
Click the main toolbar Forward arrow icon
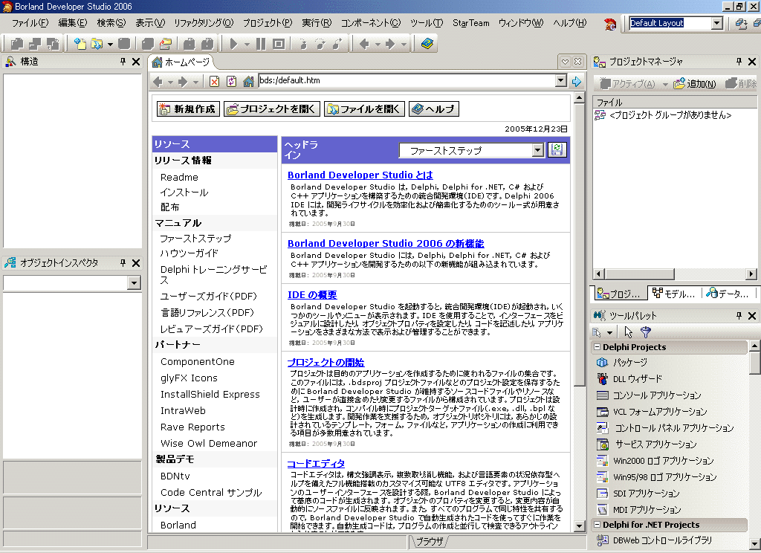click(x=391, y=44)
